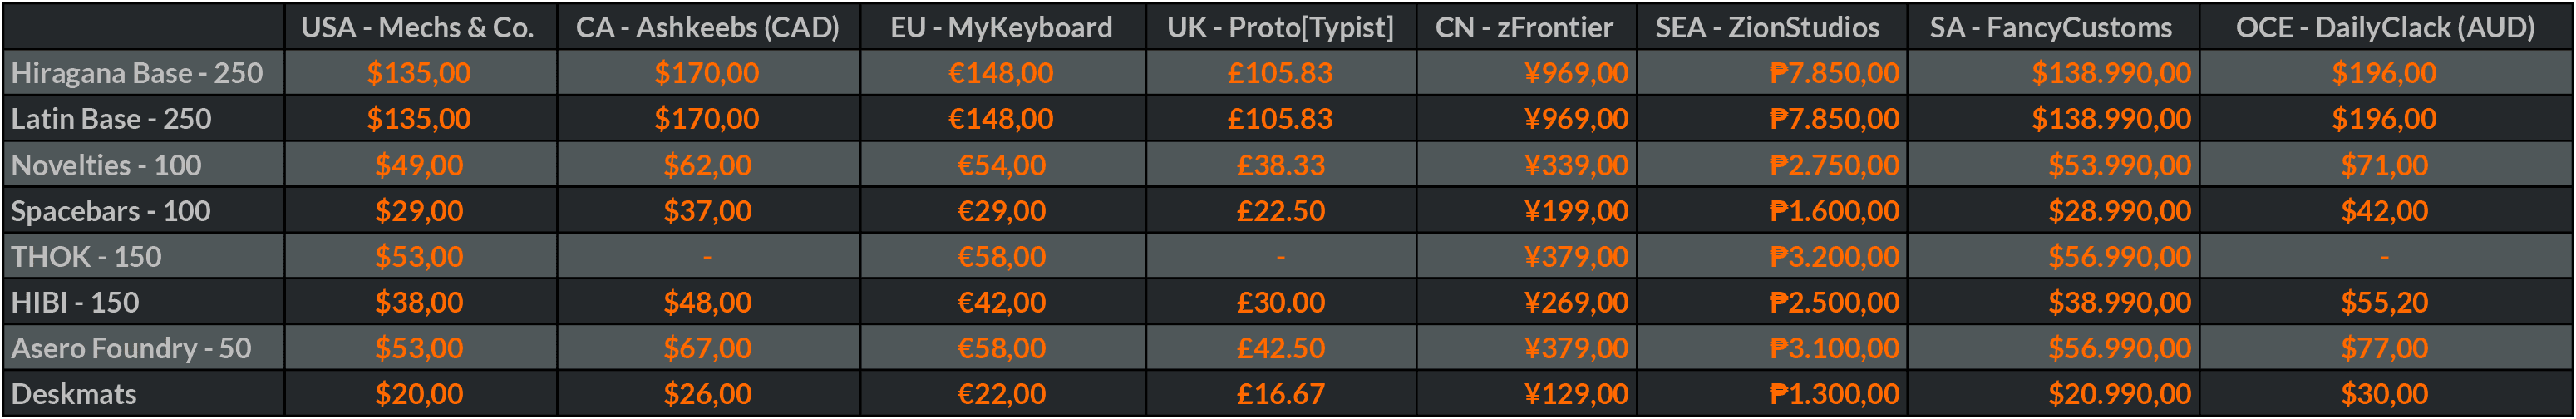Select the Latin Base - 250 row label

click(111, 119)
